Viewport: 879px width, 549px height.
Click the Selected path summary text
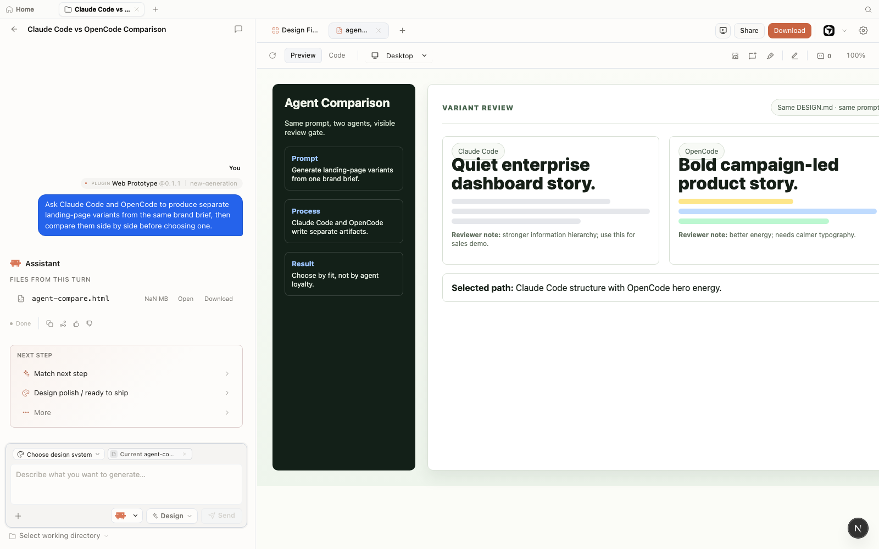(586, 288)
